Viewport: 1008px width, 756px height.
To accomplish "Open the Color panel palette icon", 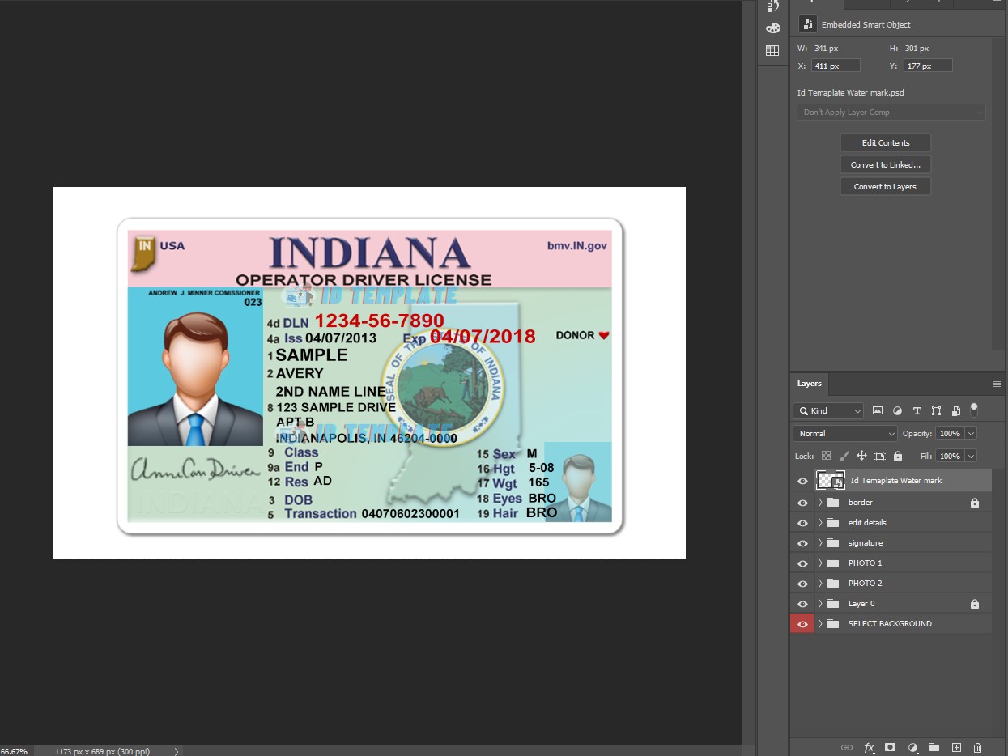I will [x=772, y=28].
